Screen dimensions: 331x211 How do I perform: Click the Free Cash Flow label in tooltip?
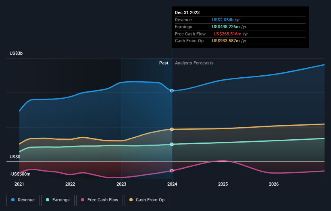[x=190, y=34]
